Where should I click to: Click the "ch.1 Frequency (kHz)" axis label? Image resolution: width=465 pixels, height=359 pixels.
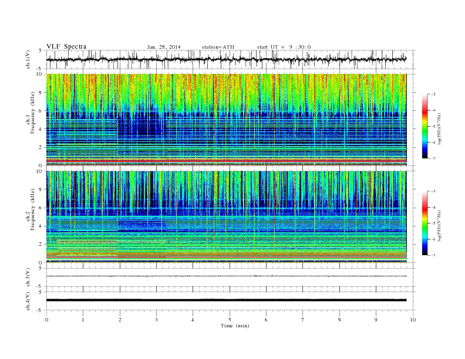click(31, 113)
